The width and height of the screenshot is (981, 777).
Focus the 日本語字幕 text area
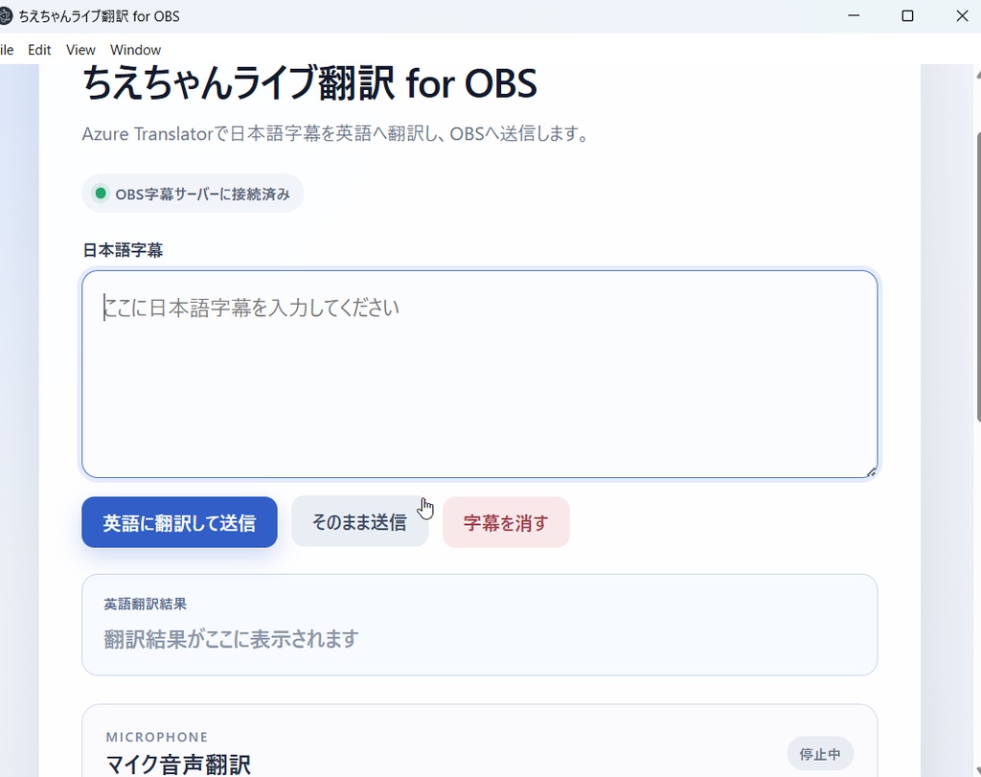tap(480, 374)
